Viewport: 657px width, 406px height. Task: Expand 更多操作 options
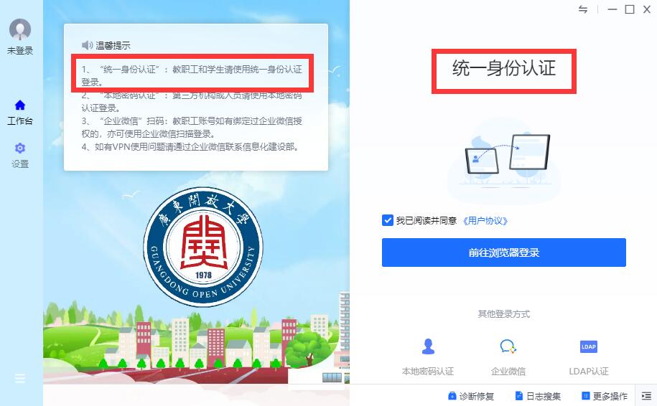(604, 396)
